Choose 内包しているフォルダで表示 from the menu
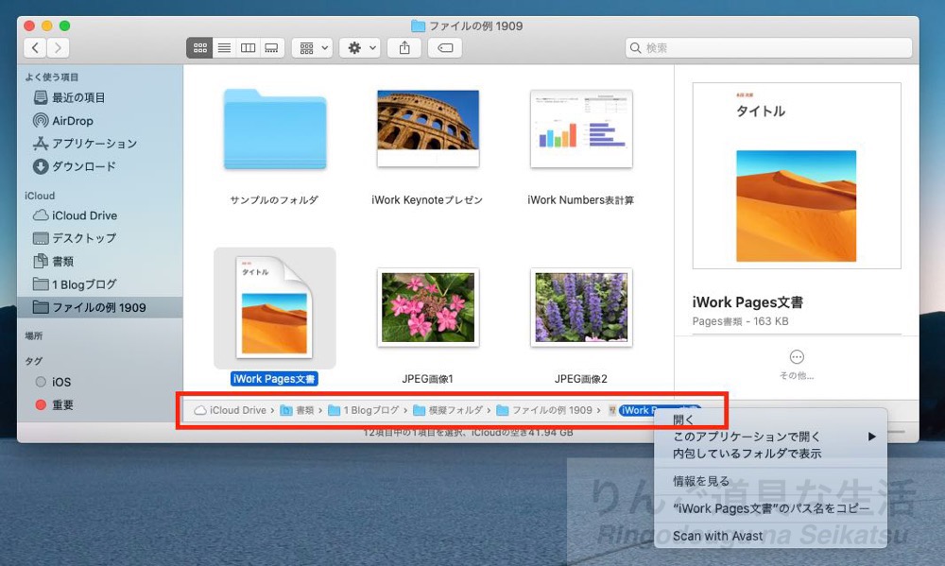 (x=771, y=454)
